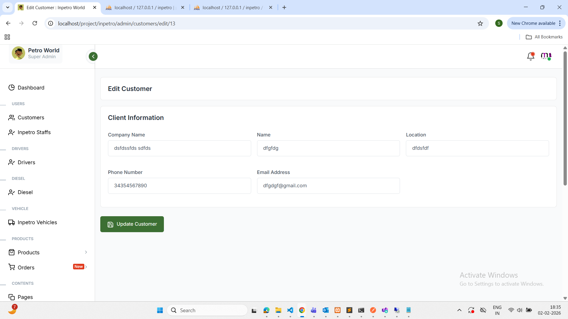
Task: Expand the Products submenu chevron
Action: (x=86, y=252)
